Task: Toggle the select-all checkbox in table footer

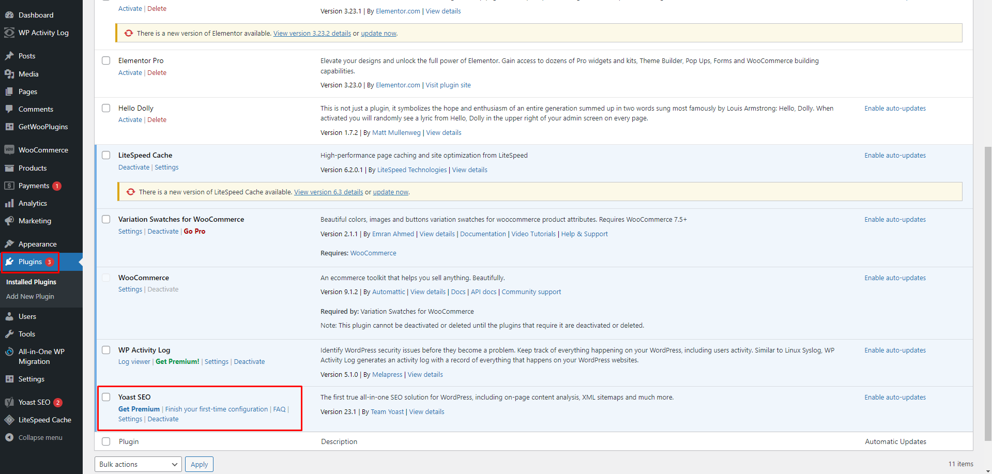Action: [106, 441]
